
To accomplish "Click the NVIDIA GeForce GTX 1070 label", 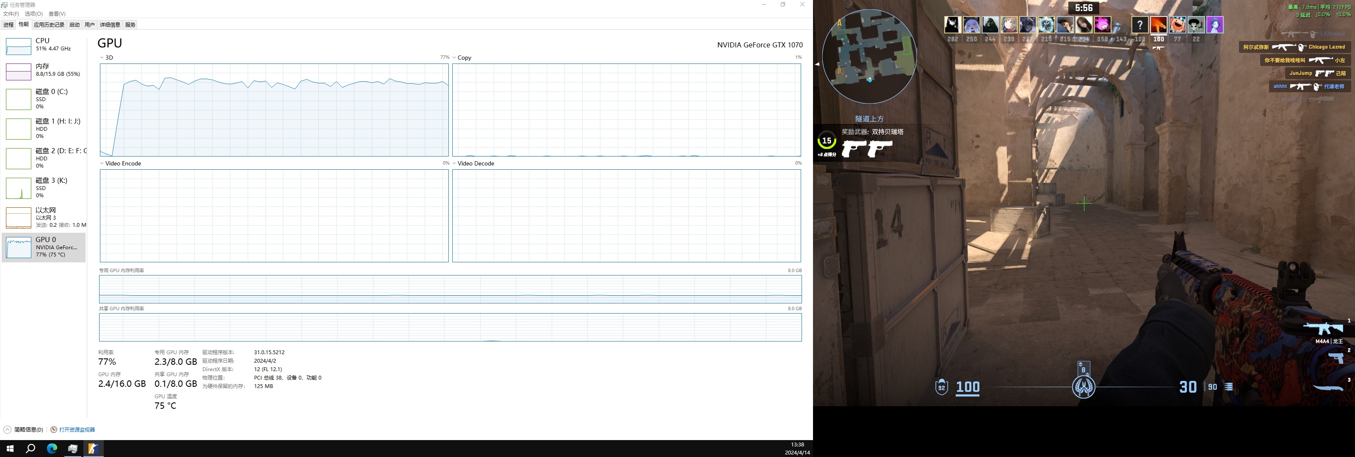I will (760, 45).
